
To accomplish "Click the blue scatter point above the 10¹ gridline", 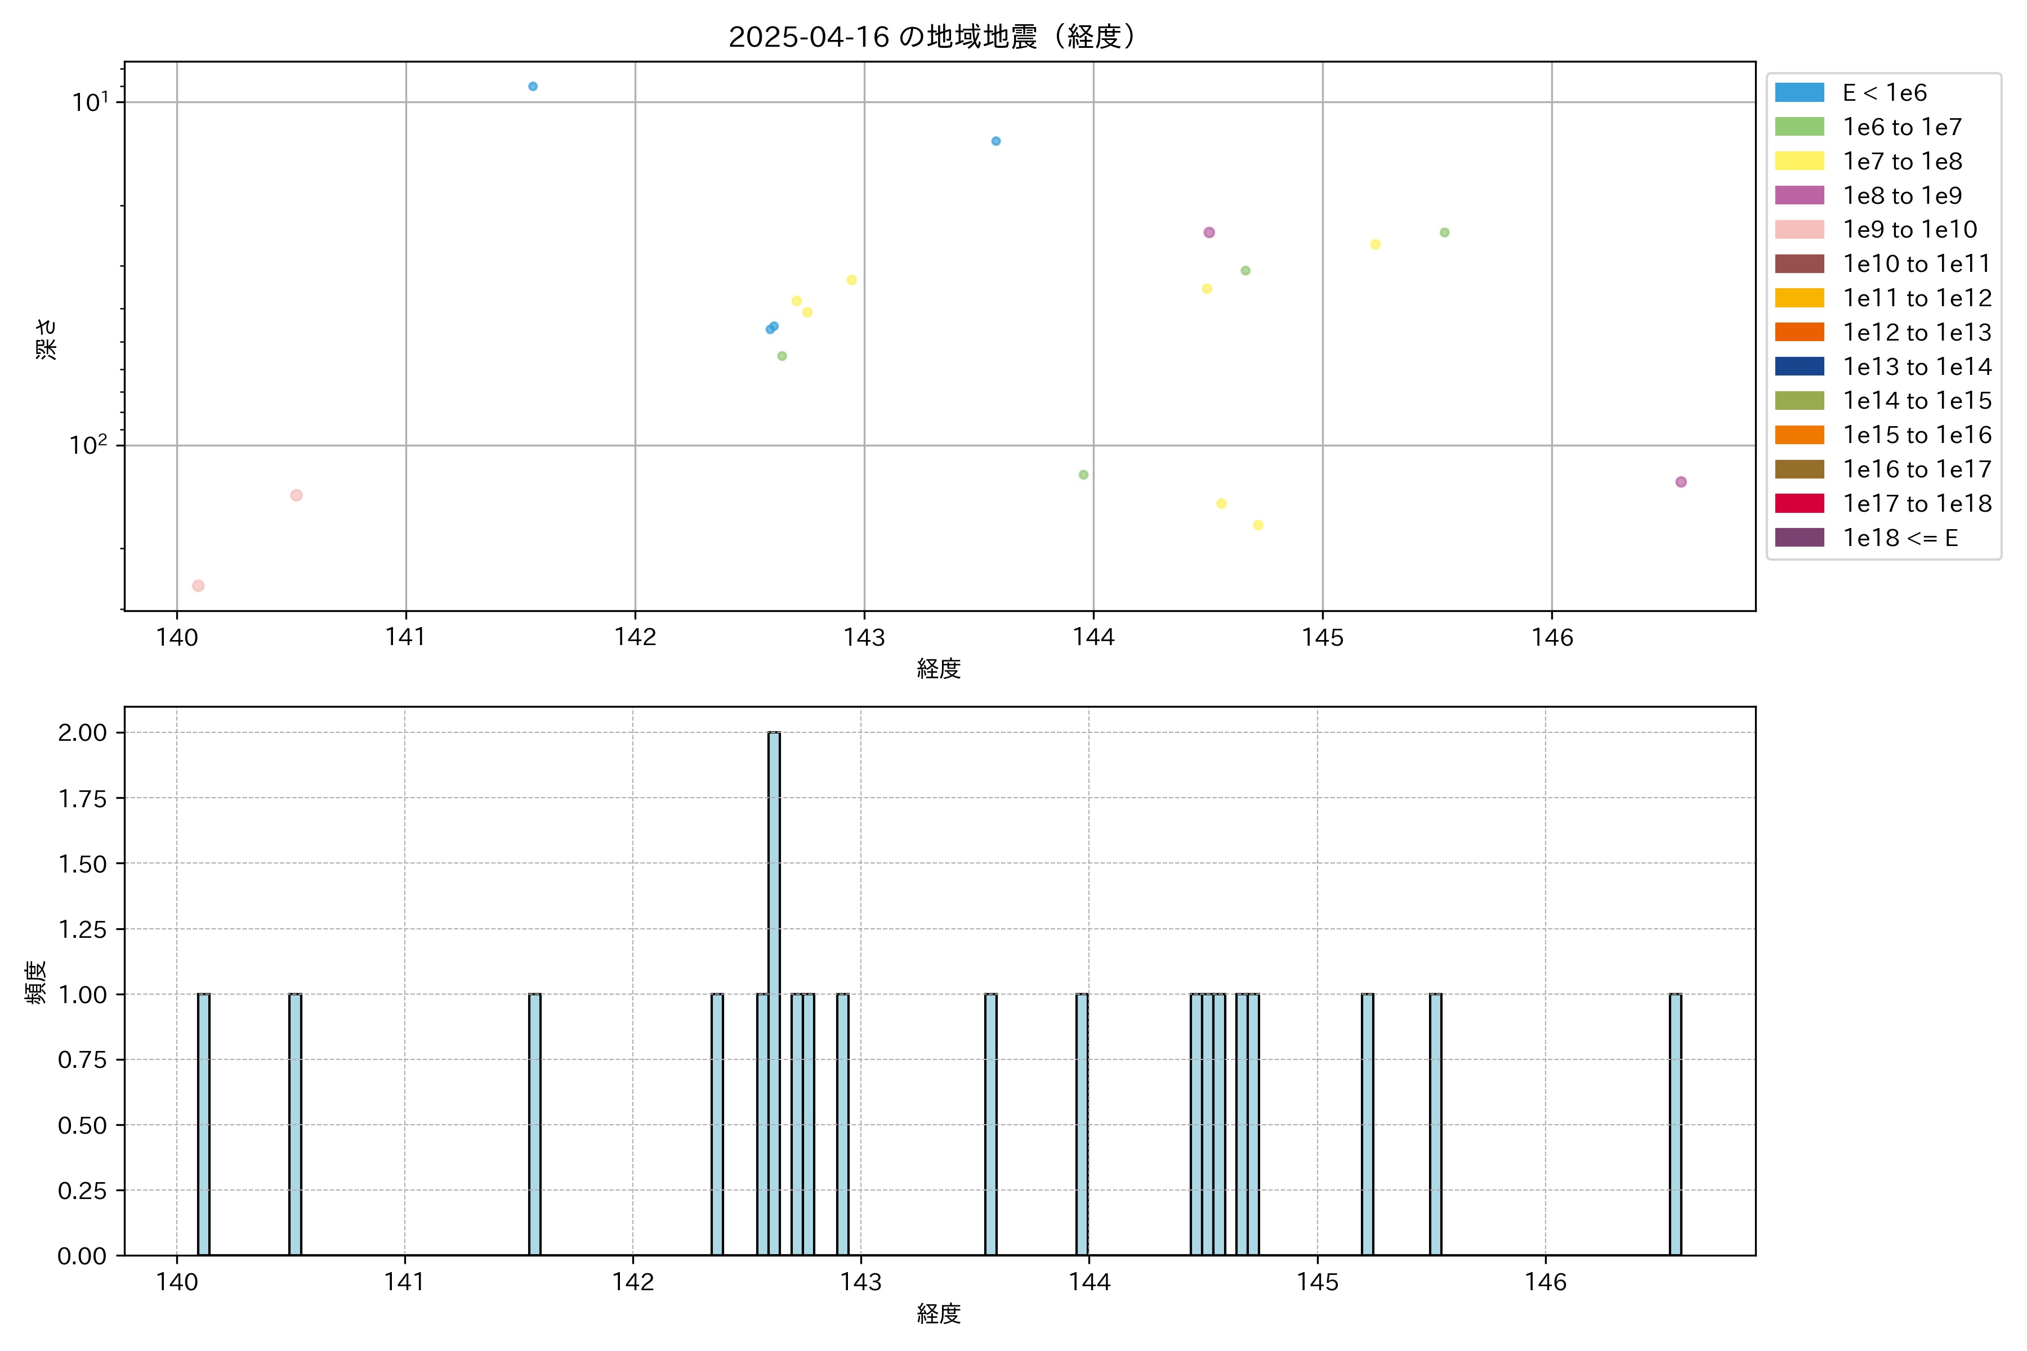I will (533, 86).
